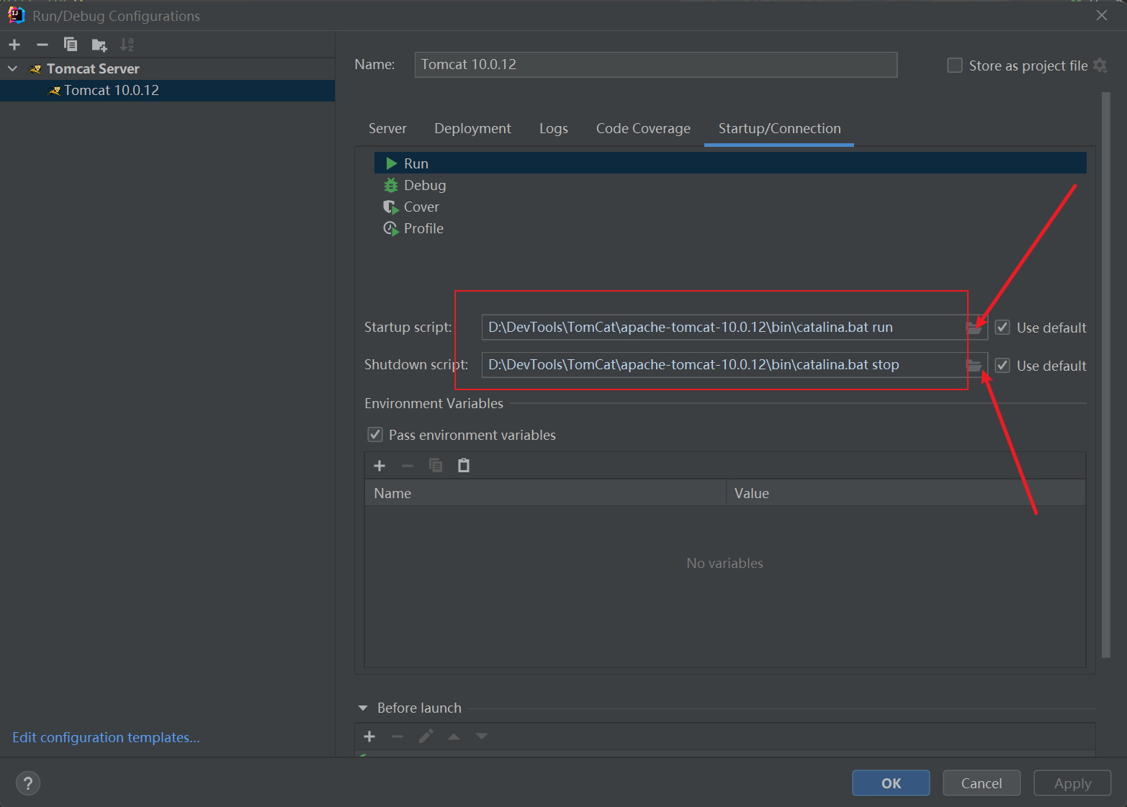Cancel the configuration dialog

982,783
